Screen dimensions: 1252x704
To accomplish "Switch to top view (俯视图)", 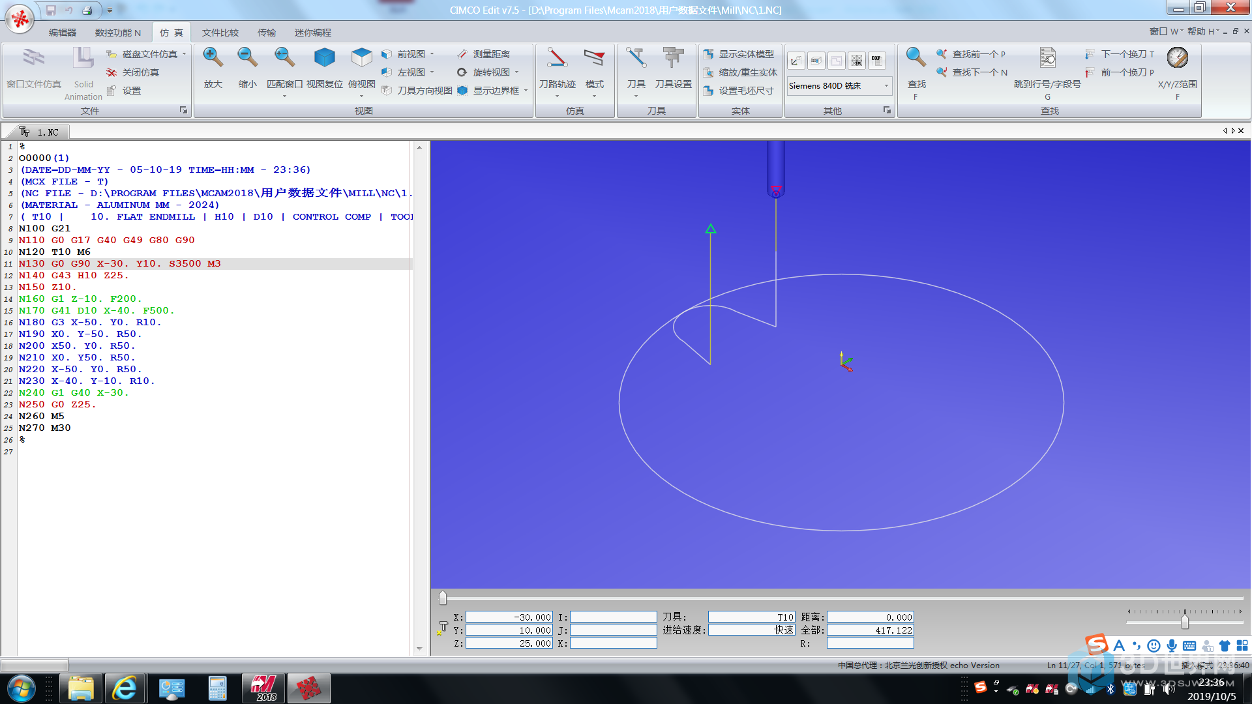I will tap(361, 58).
